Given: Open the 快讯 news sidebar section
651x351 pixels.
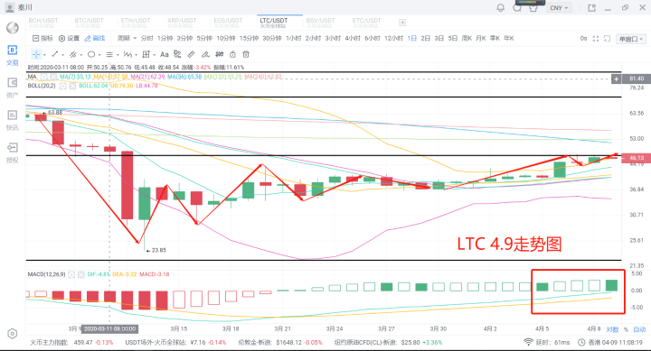Looking at the screenshot, I should [x=12, y=120].
